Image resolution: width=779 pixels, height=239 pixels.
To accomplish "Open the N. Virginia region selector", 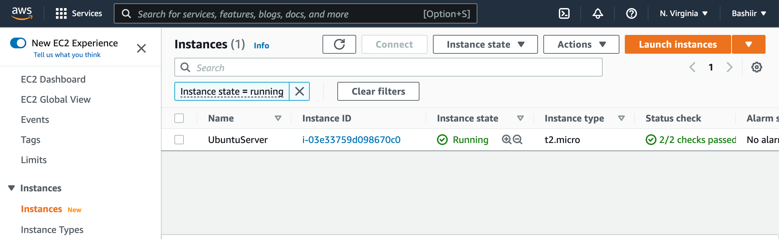I will click(x=683, y=13).
